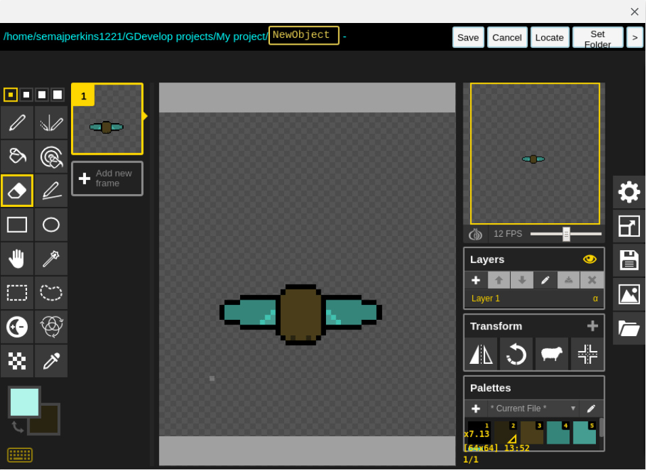This screenshot has width=646, height=470.
Task: Open additional top bar options with the arrow
Action: point(635,37)
